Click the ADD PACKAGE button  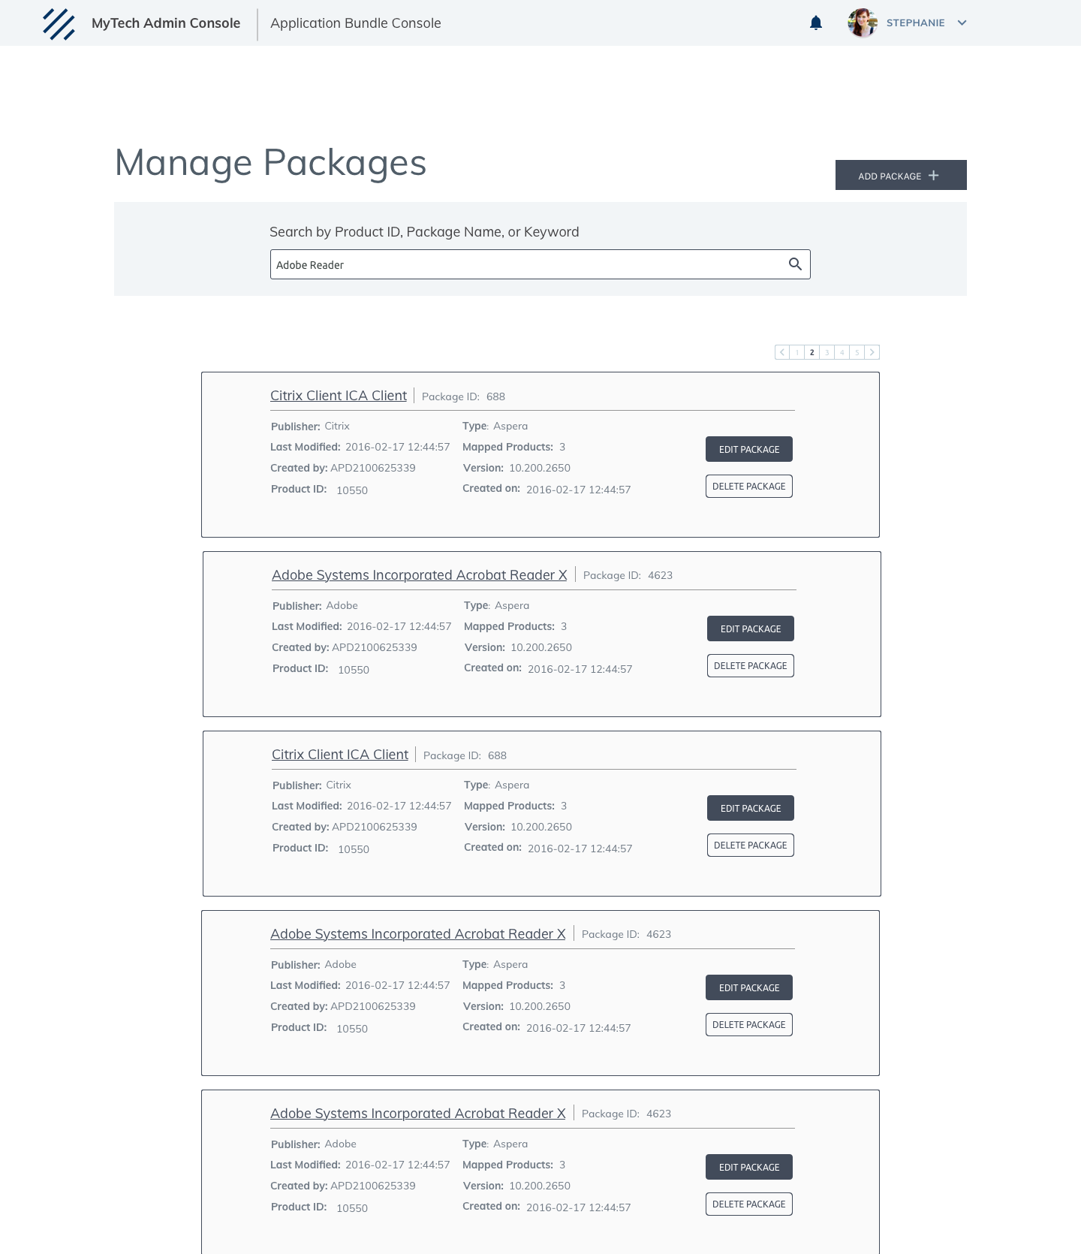(901, 175)
